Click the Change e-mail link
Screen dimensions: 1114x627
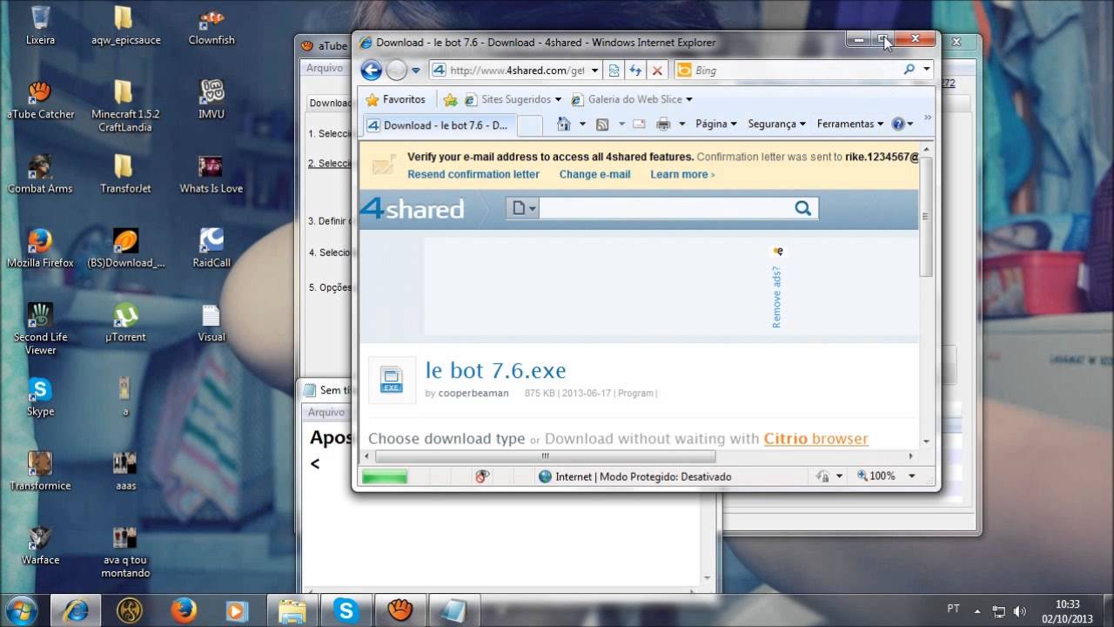pos(594,174)
